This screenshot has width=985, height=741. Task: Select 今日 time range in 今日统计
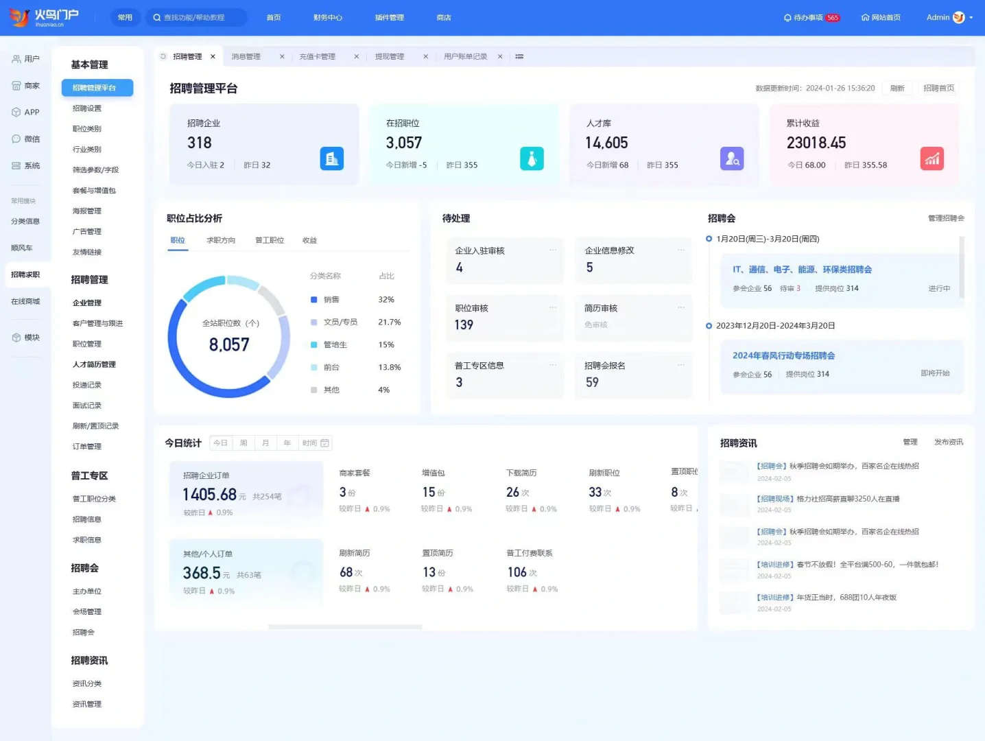coord(220,443)
